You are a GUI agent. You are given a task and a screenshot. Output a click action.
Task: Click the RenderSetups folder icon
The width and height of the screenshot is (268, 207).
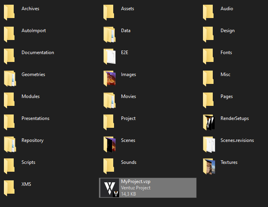(x=208, y=122)
